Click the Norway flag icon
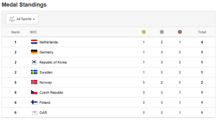219x122 pixels. tap(34, 82)
